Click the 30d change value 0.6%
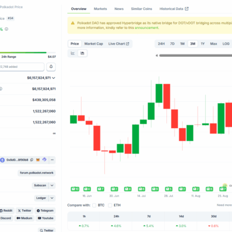The height and width of the screenshot is (232, 232). tap(213, 226)
